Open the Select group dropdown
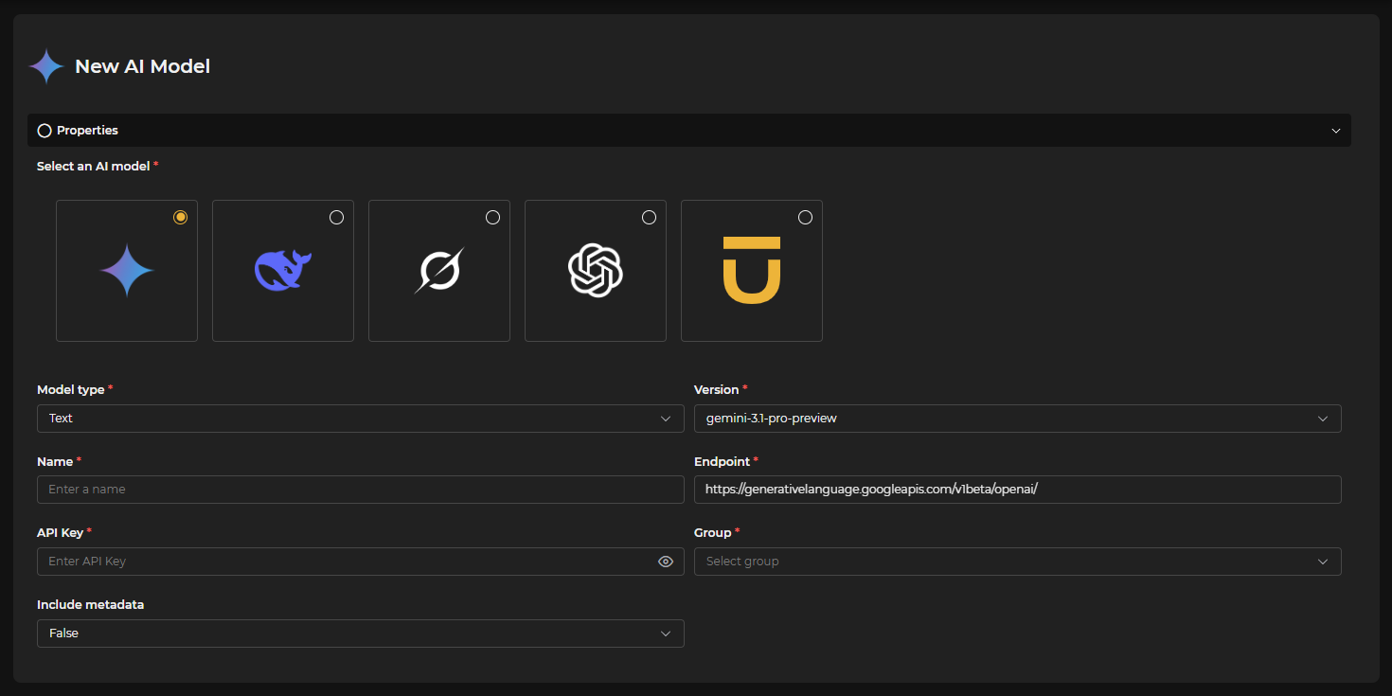Viewport: 1392px width, 696px height. [1018, 562]
